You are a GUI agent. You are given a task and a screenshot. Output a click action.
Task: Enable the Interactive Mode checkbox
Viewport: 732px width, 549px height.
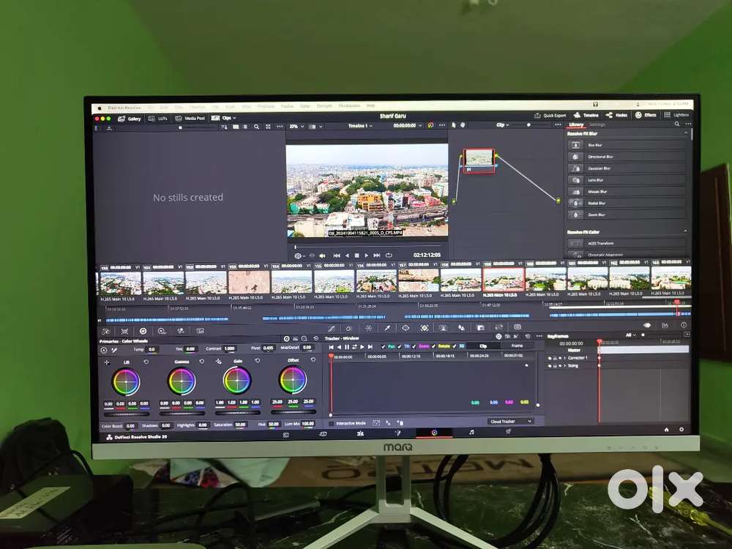(332, 423)
